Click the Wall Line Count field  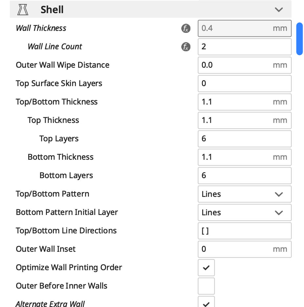[245, 47]
